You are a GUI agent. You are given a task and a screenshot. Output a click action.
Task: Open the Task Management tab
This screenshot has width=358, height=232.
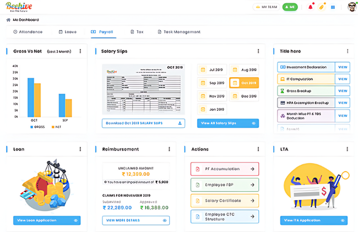[x=179, y=32]
